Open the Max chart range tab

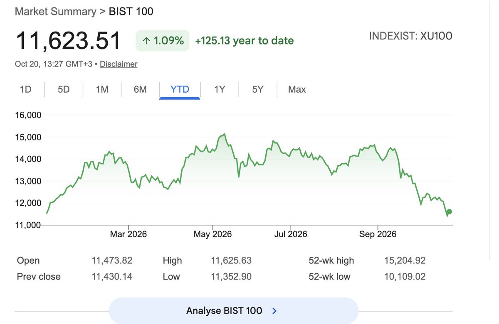297,89
